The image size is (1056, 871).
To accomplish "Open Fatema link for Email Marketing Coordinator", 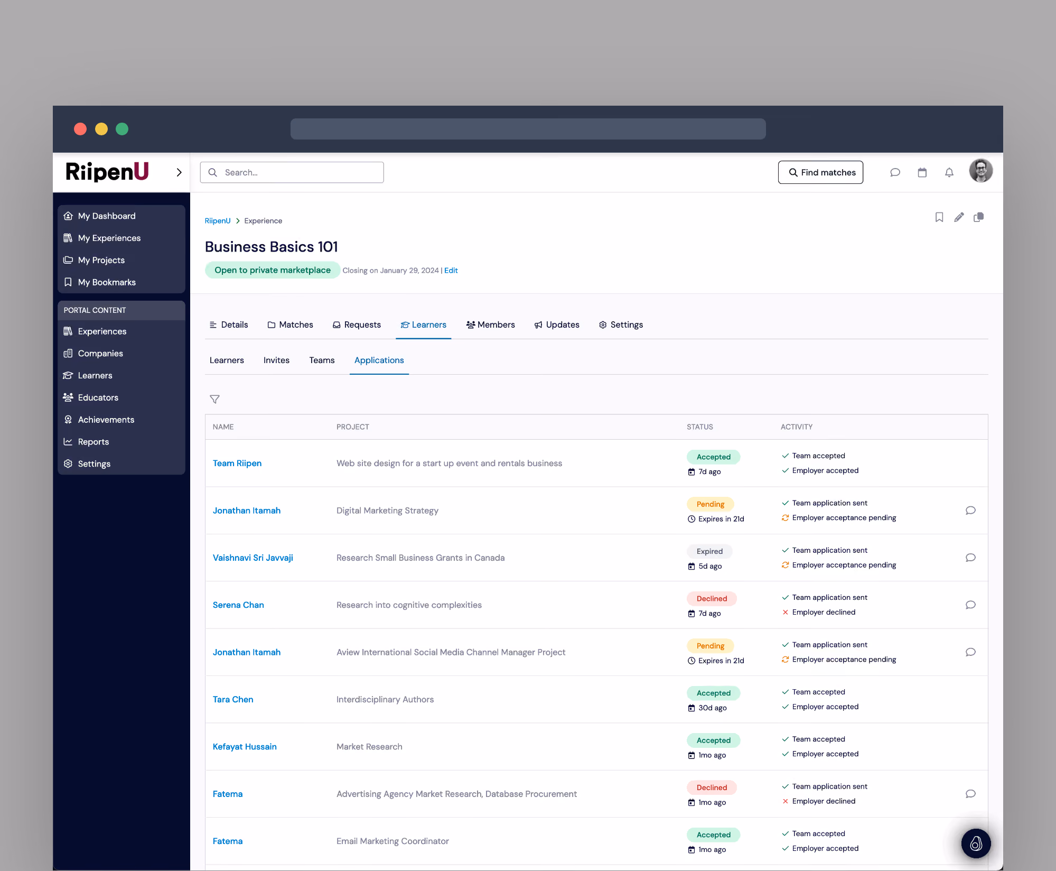I will (x=228, y=841).
